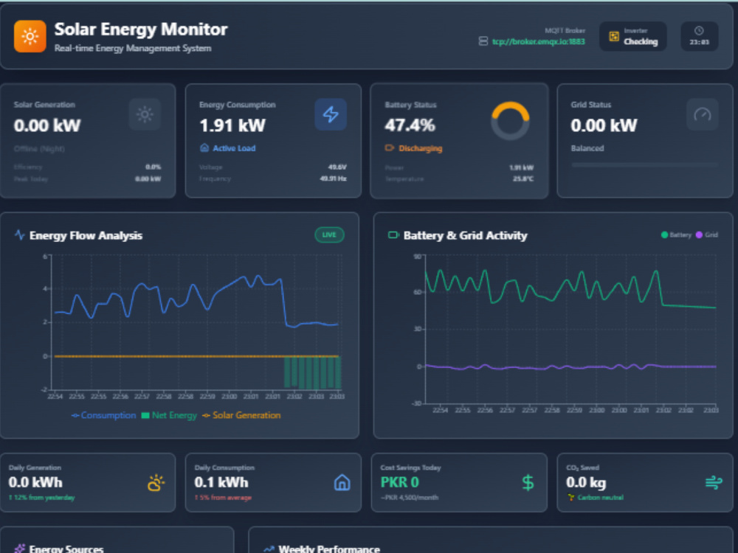The width and height of the screenshot is (738, 553).
Task: Toggle the Solar Generation legend series
Action: (241, 415)
